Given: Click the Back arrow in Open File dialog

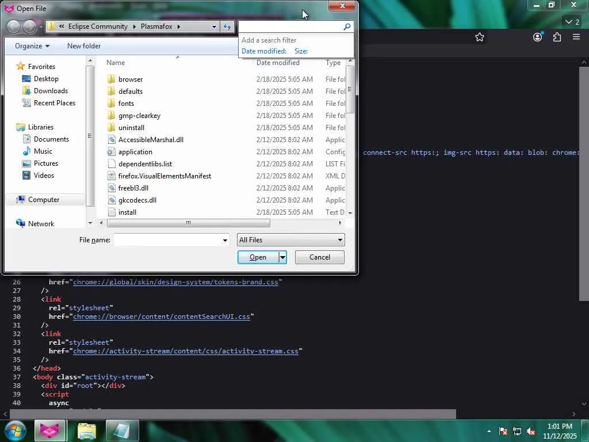Looking at the screenshot, I should [14, 26].
